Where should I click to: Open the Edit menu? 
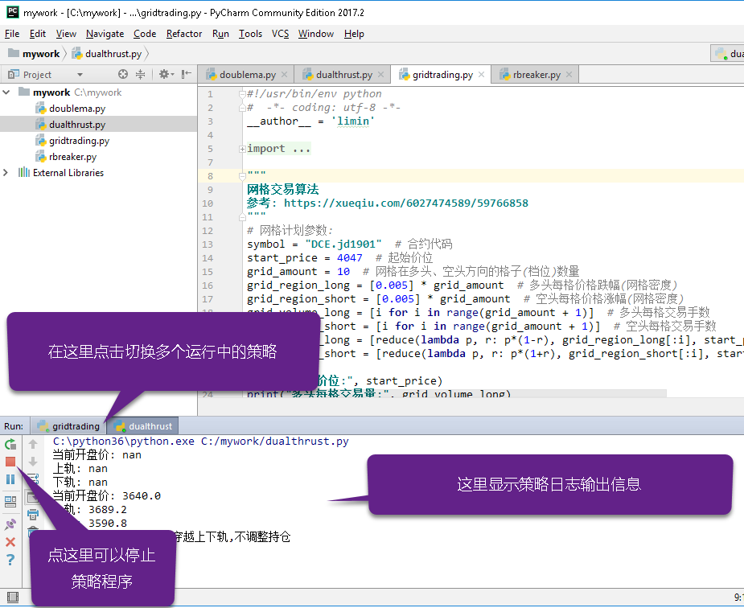38,34
